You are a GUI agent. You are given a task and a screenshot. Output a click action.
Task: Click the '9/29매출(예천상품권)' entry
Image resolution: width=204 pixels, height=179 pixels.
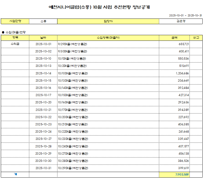click(x=73, y=44)
